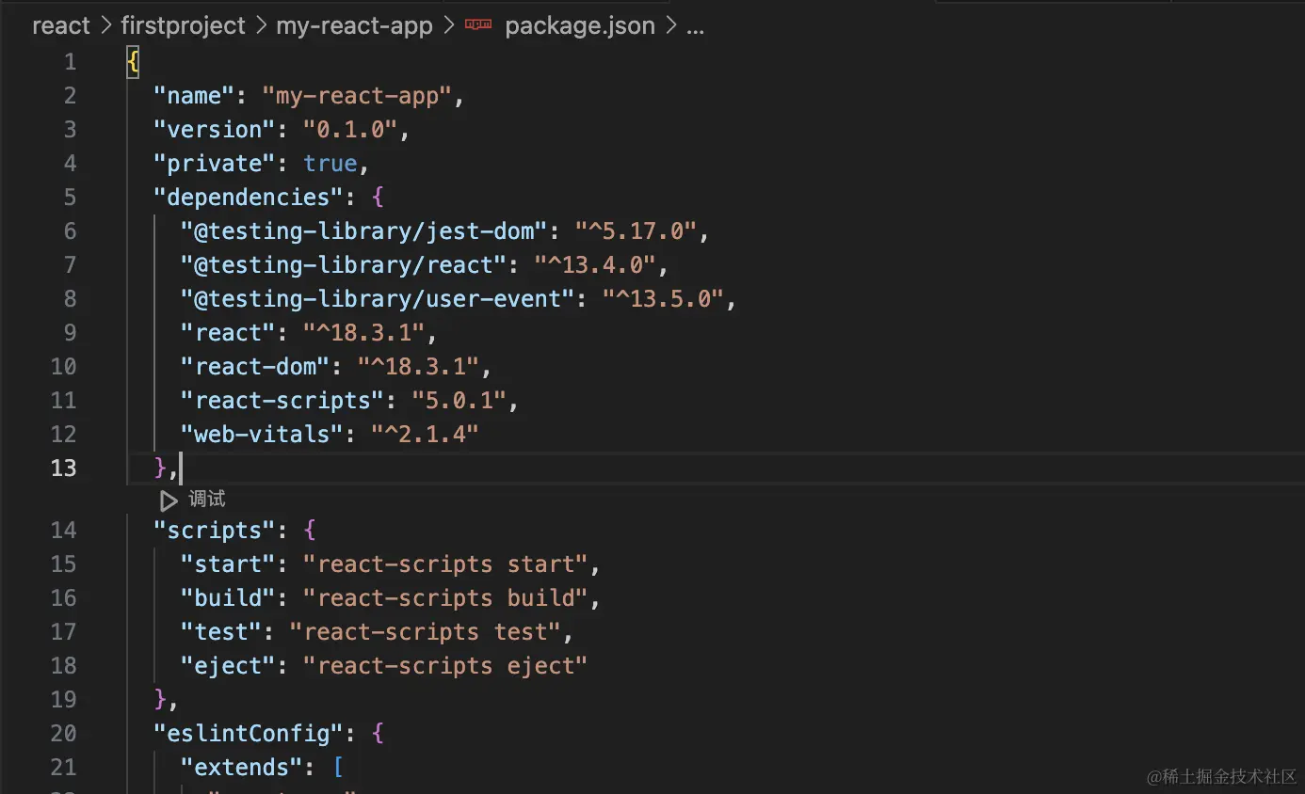Click the debug play icon above scripts
This screenshot has height=794, width=1305.
click(x=168, y=500)
